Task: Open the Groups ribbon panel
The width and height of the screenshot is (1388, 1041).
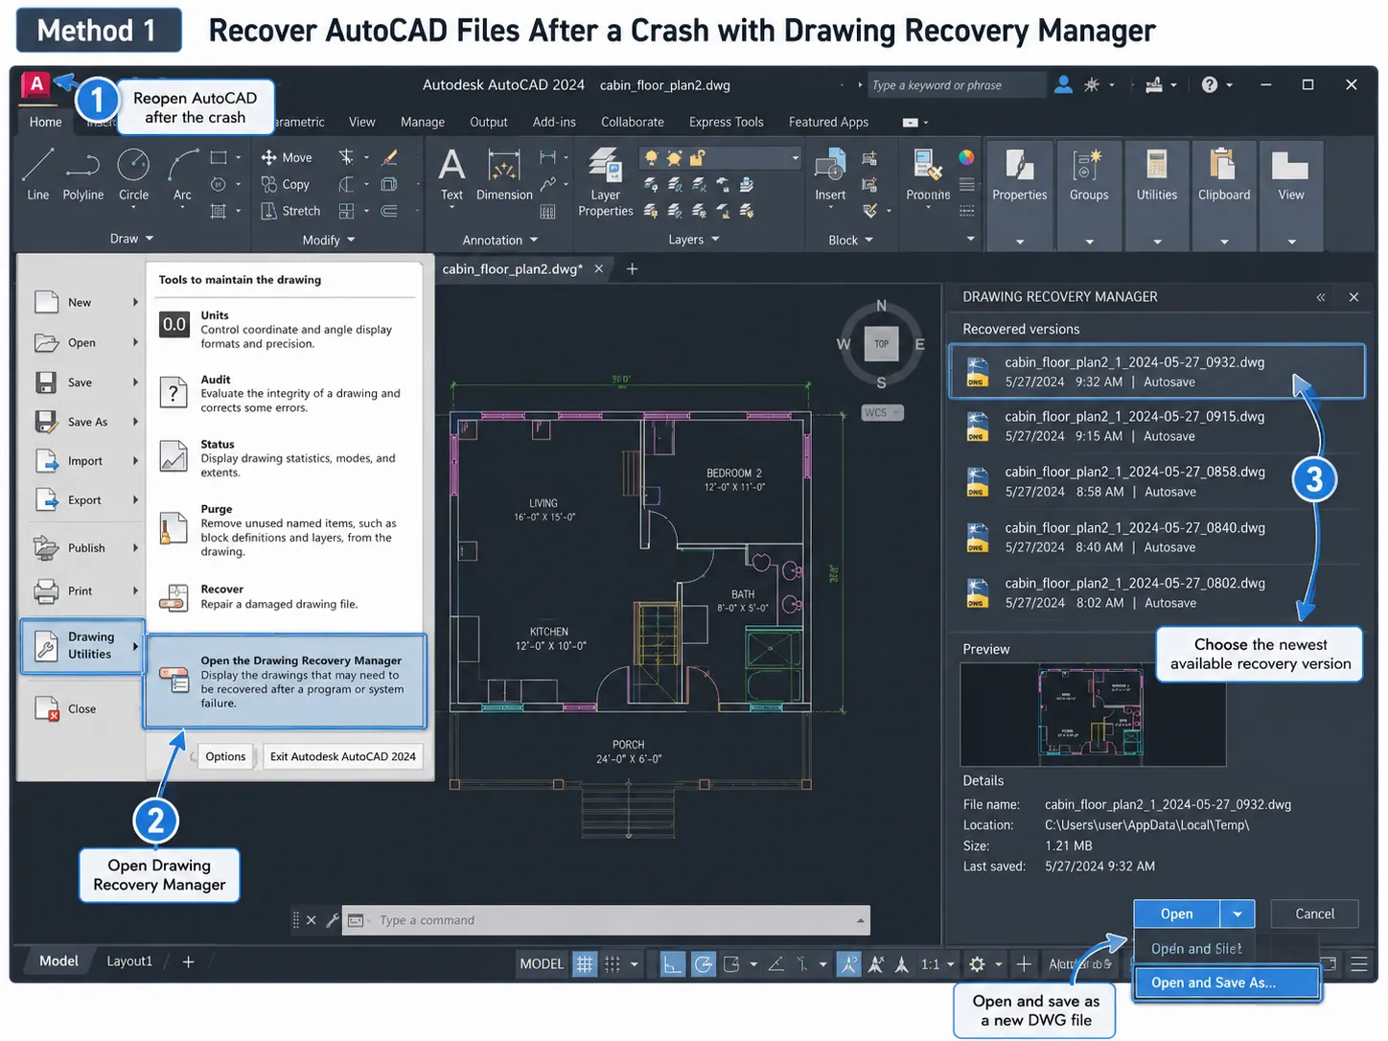Action: click(1089, 195)
